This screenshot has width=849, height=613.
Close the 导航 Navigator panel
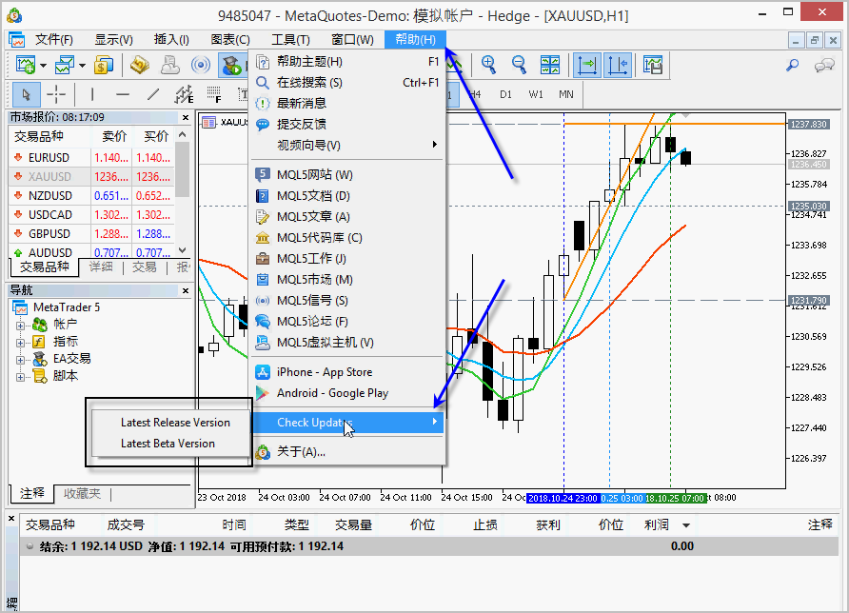point(186,291)
